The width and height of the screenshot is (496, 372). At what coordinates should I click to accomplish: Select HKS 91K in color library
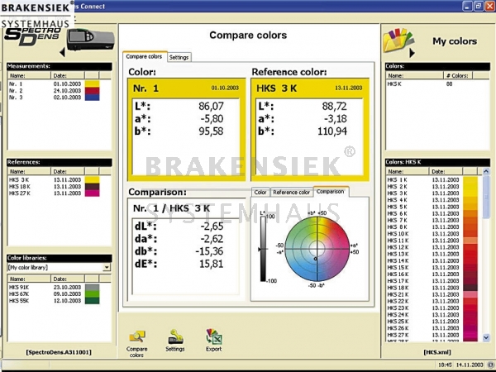click(54, 287)
